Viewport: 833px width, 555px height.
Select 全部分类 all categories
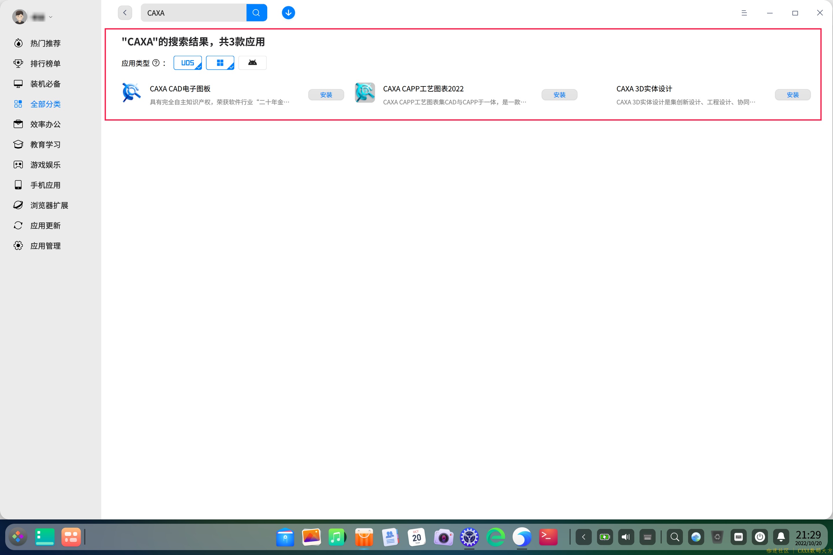(x=45, y=104)
